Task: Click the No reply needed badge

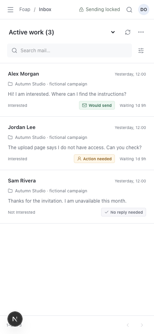Action: pos(124,212)
